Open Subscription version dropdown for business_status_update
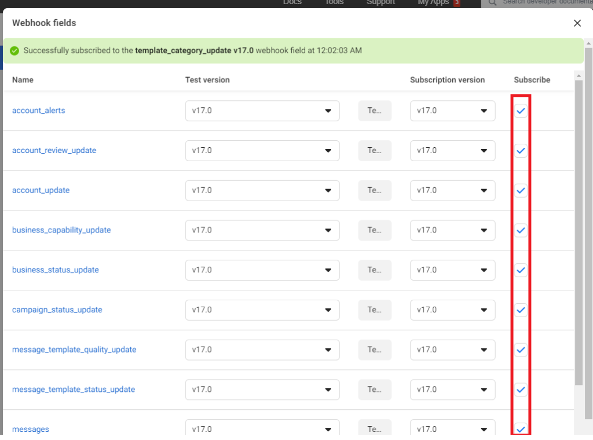 tap(453, 270)
